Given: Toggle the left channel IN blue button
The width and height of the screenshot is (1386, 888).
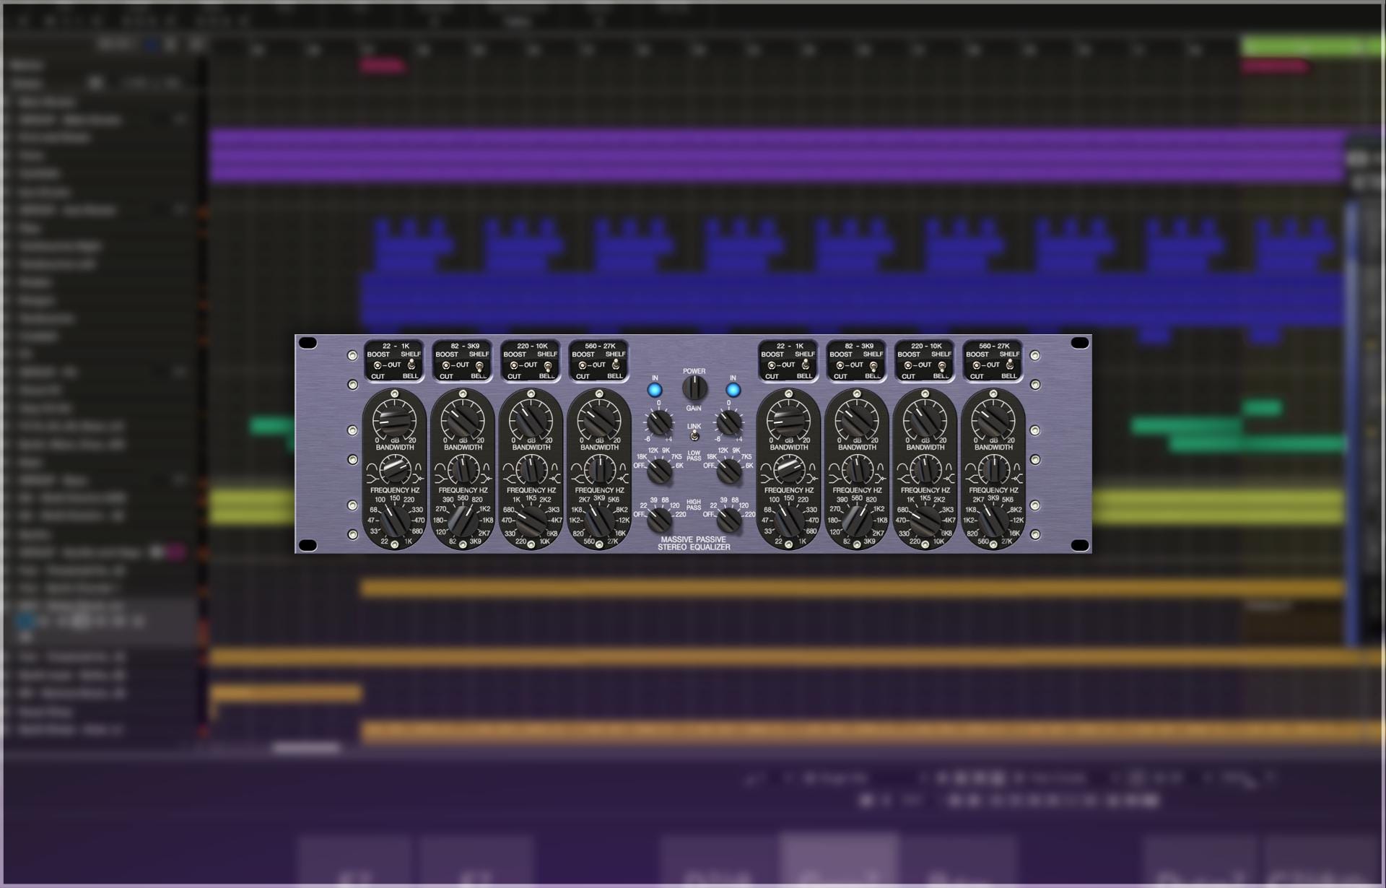Looking at the screenshot, I should (655, 390).
